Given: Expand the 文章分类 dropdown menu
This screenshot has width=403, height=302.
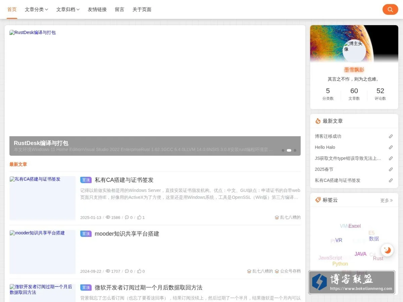Looking at the screenshot, I should (36, 9).
